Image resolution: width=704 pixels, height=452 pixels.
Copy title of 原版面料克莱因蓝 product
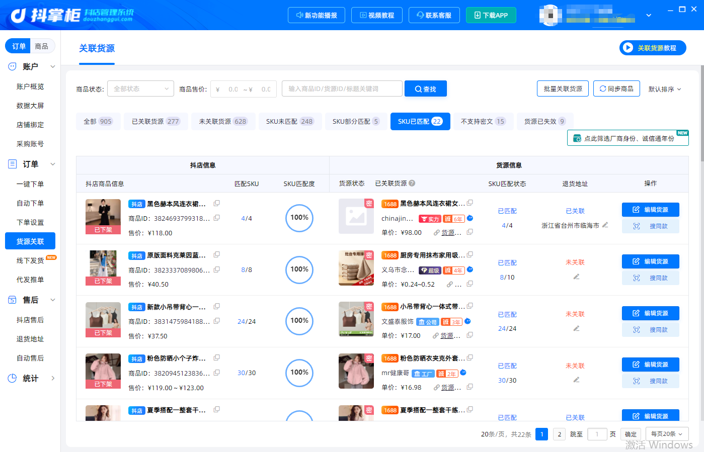[x=217, y=255]
